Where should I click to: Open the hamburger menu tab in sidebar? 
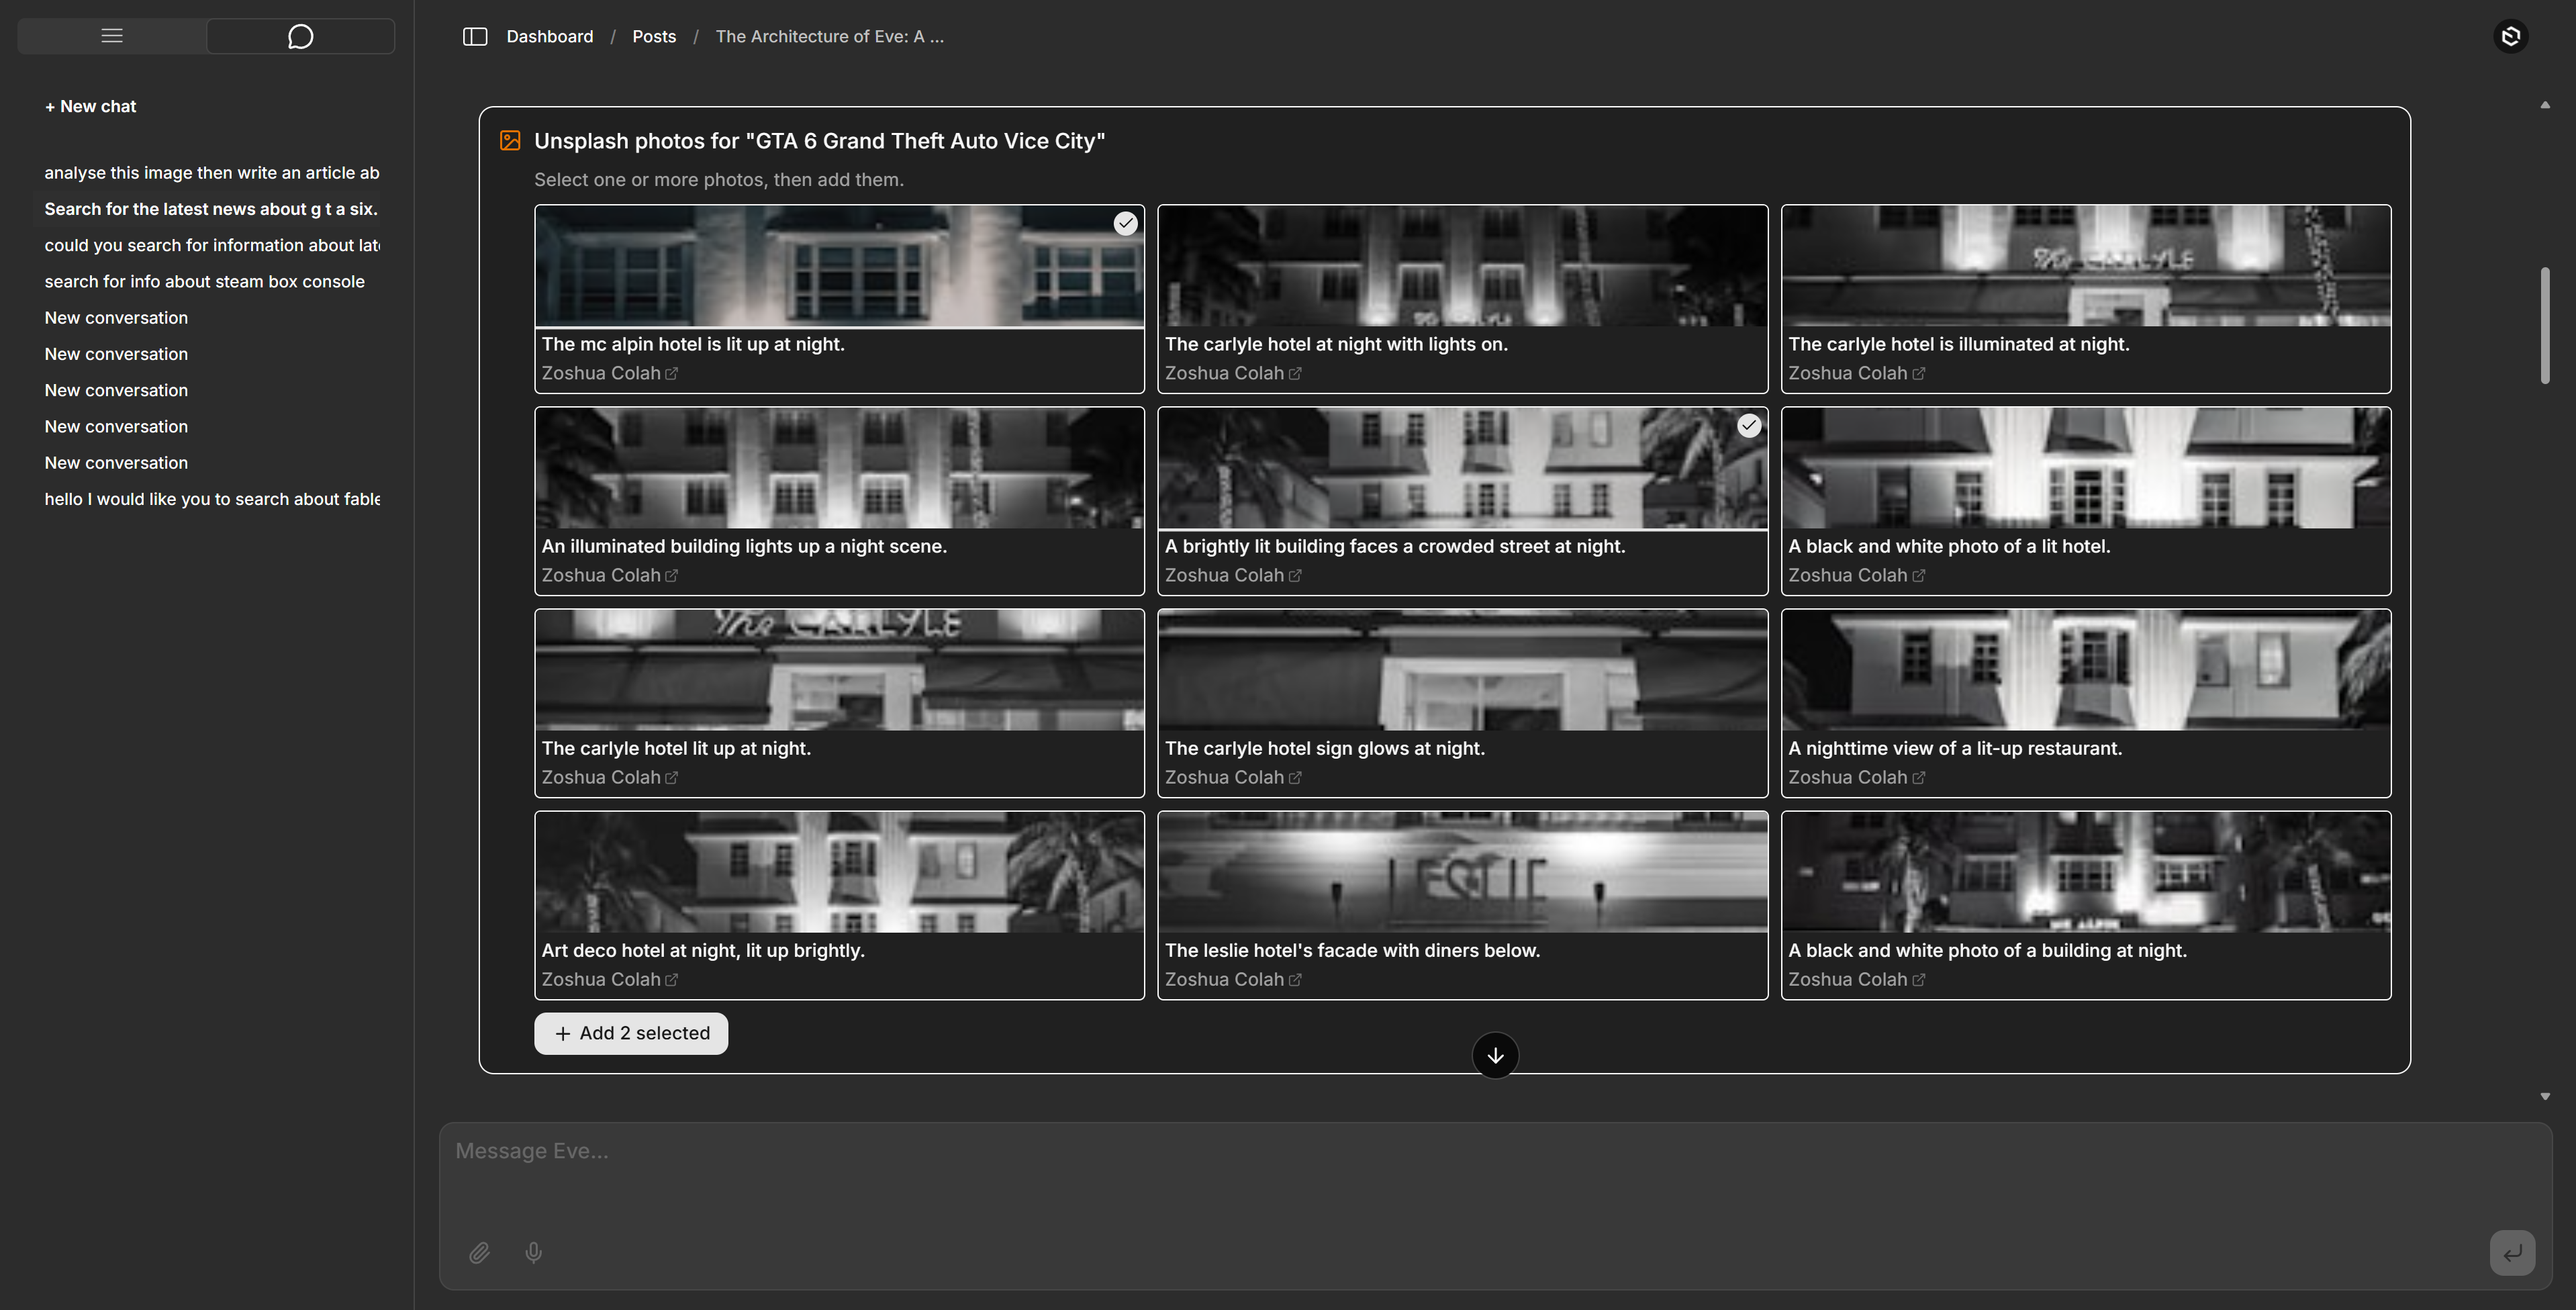(x=112, y=36)
